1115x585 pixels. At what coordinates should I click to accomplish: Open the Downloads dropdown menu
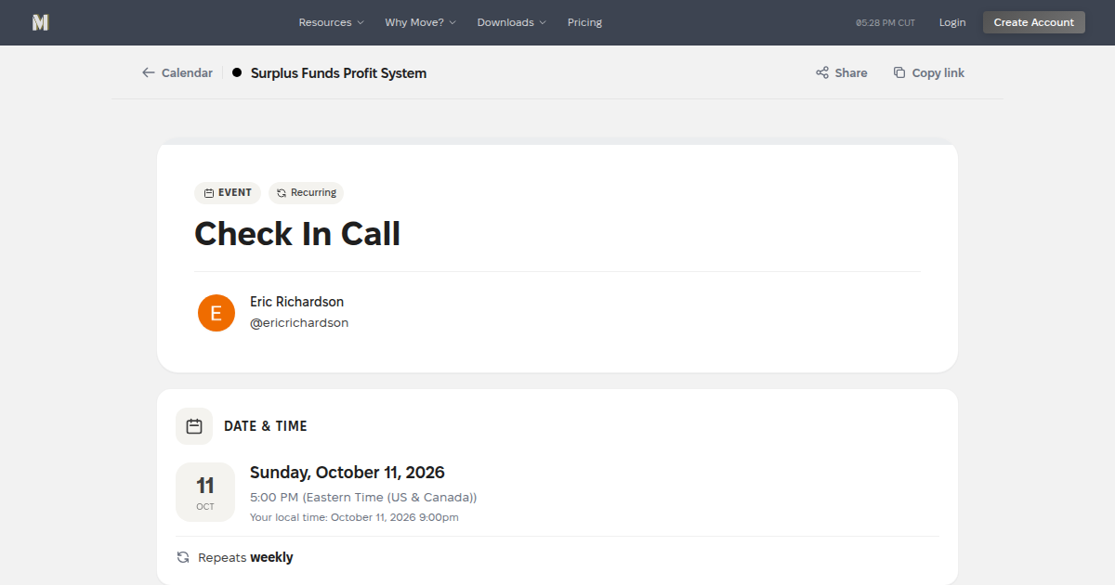pyautogui.click(x=511, y=22)
